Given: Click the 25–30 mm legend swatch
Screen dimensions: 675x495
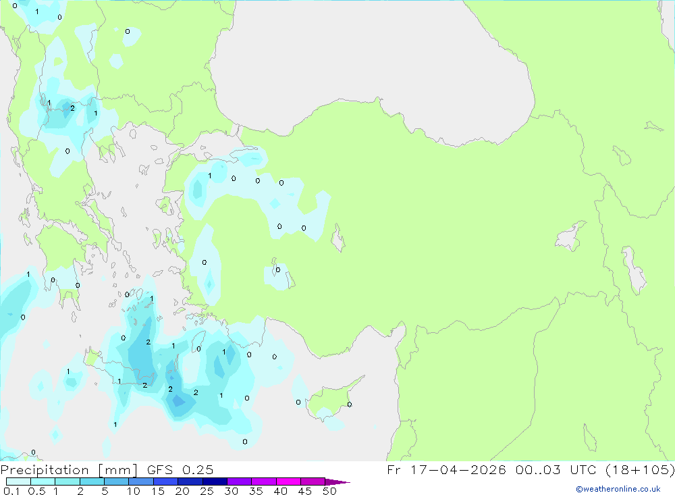Looking at the screenshot, I should 215,481.
